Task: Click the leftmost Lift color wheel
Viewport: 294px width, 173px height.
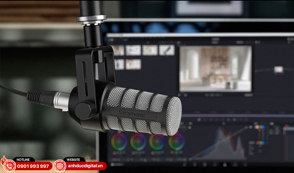Action: 119,142
